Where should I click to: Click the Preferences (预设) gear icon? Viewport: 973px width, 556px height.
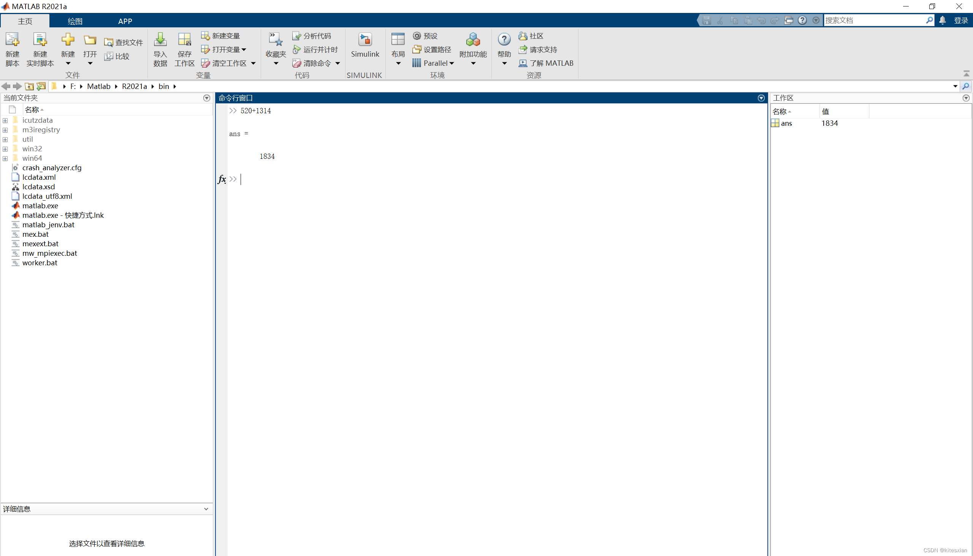(417, 36)
